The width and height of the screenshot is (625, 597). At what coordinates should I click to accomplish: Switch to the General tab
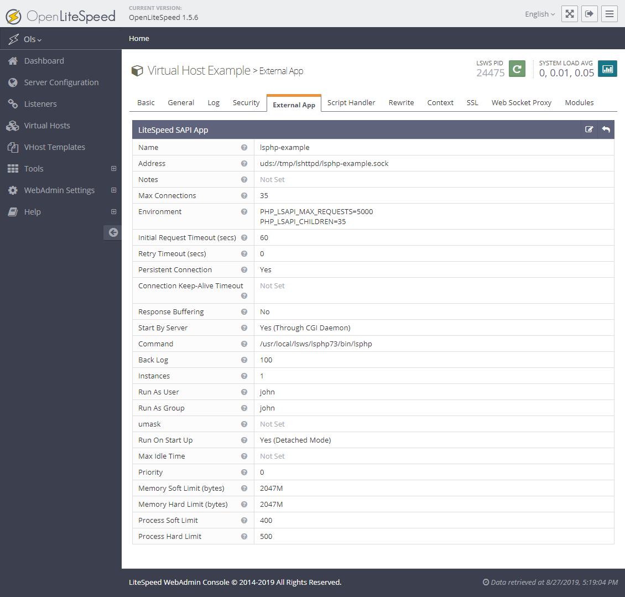coord(181,102)
